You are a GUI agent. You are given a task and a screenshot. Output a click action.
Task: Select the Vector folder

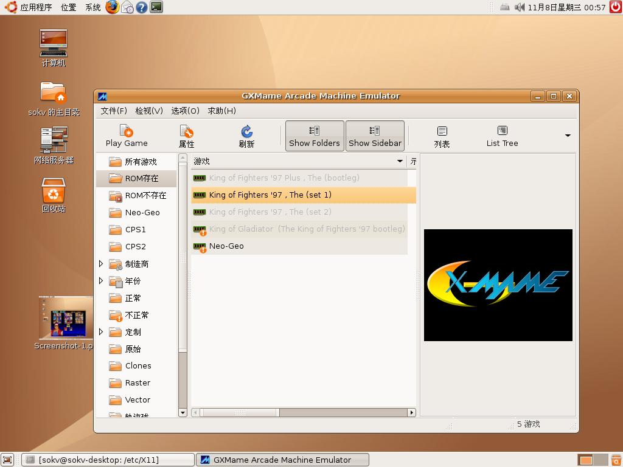(x=136, y=400)
